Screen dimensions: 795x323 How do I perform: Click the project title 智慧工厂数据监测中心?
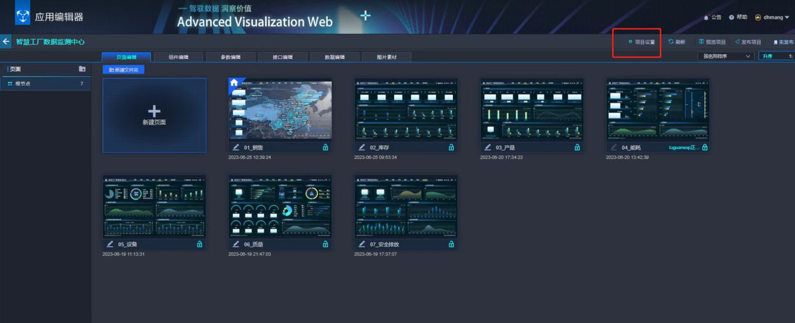[x=50, y=42]
